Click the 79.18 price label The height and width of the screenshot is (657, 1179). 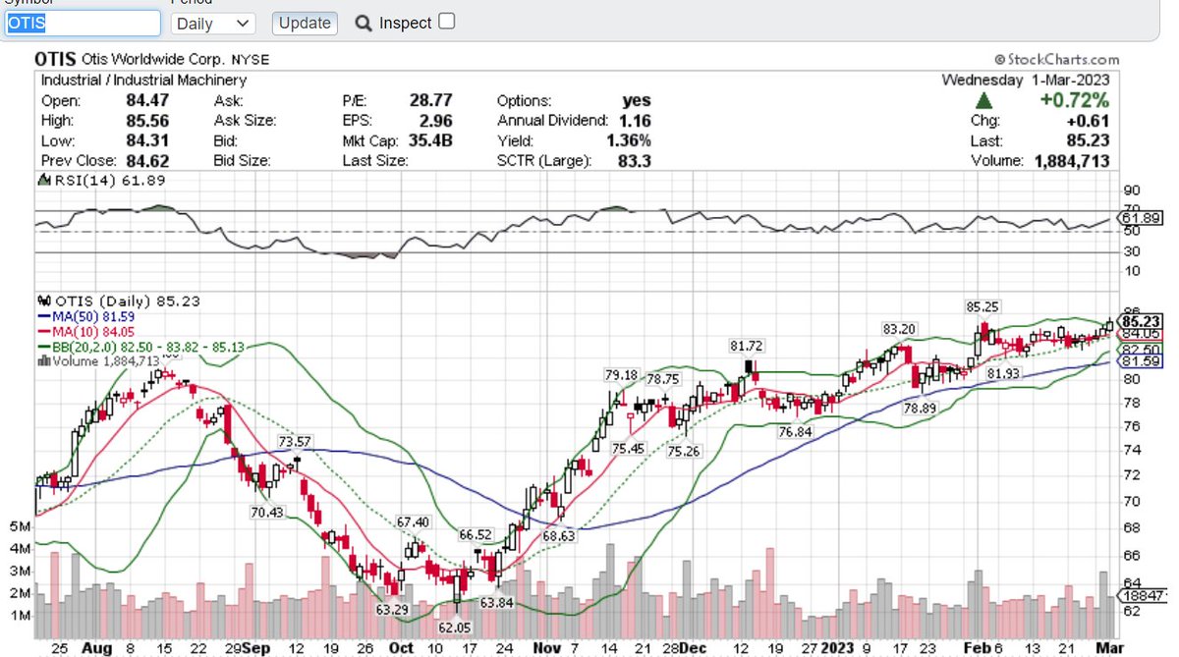(621, 376)
